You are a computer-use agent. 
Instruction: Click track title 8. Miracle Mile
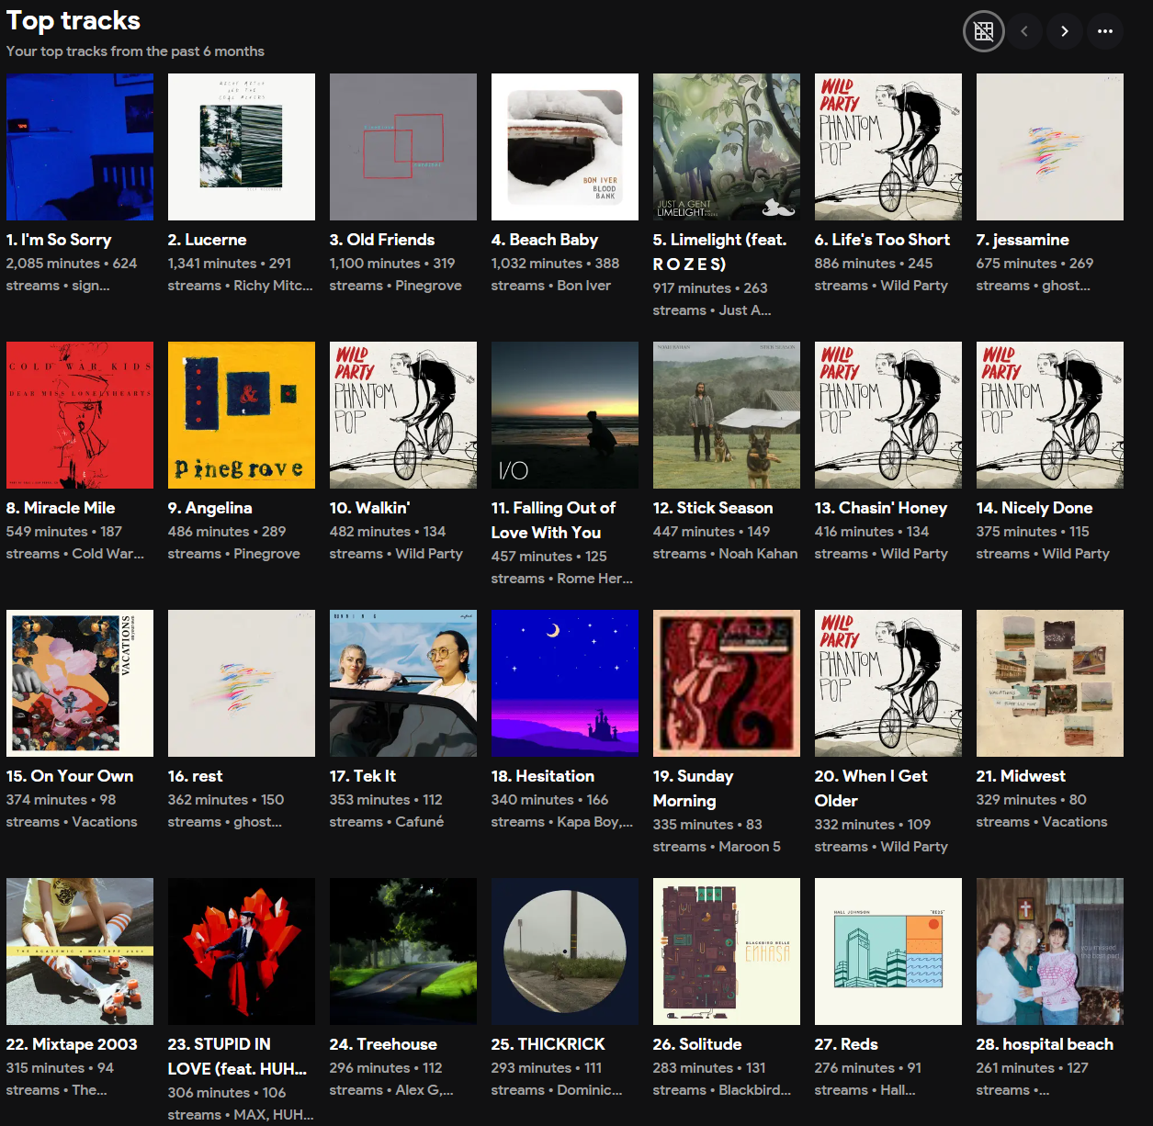61,508
